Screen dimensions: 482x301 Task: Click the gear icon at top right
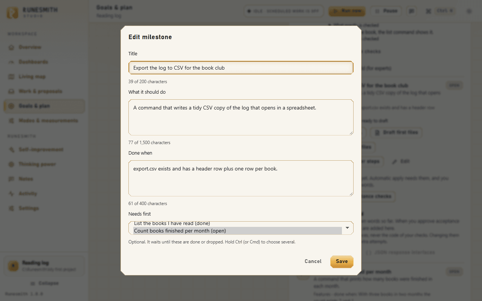[x=469, y=11]
